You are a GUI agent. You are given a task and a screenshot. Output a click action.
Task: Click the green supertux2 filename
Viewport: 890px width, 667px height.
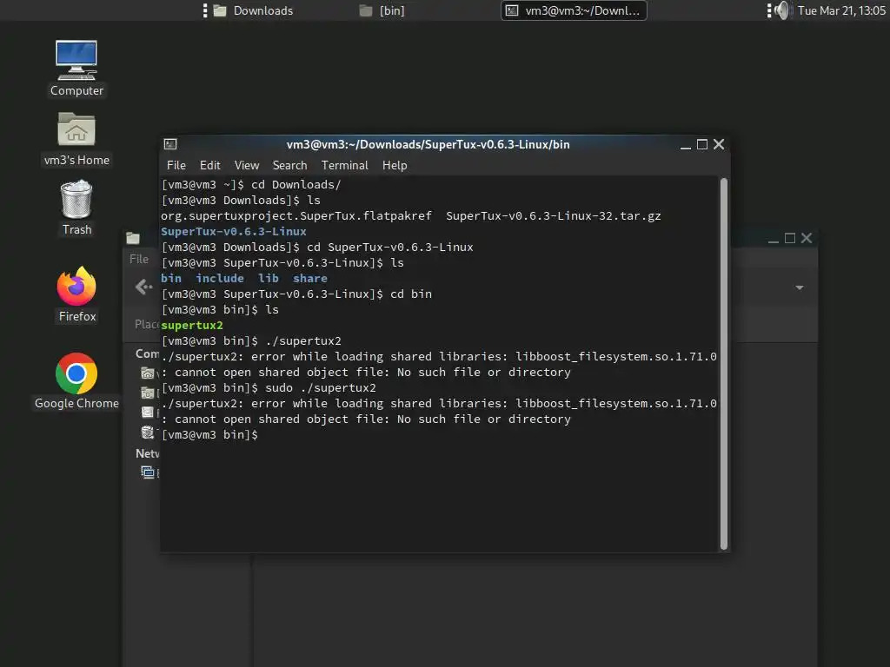coord(192,326)
